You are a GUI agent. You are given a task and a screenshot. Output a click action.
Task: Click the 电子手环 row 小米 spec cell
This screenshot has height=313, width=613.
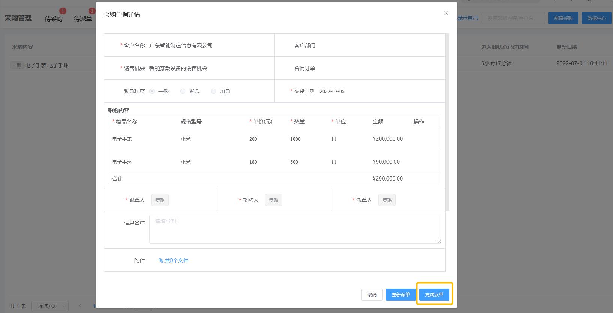pos(185,162)
